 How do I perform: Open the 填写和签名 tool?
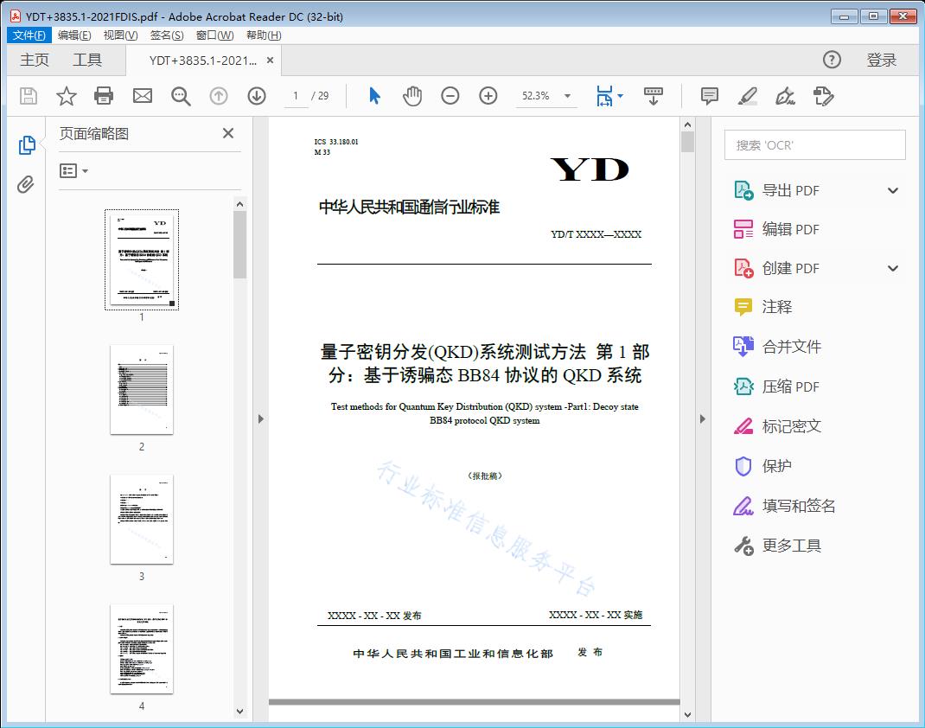[x=789, y=506]
